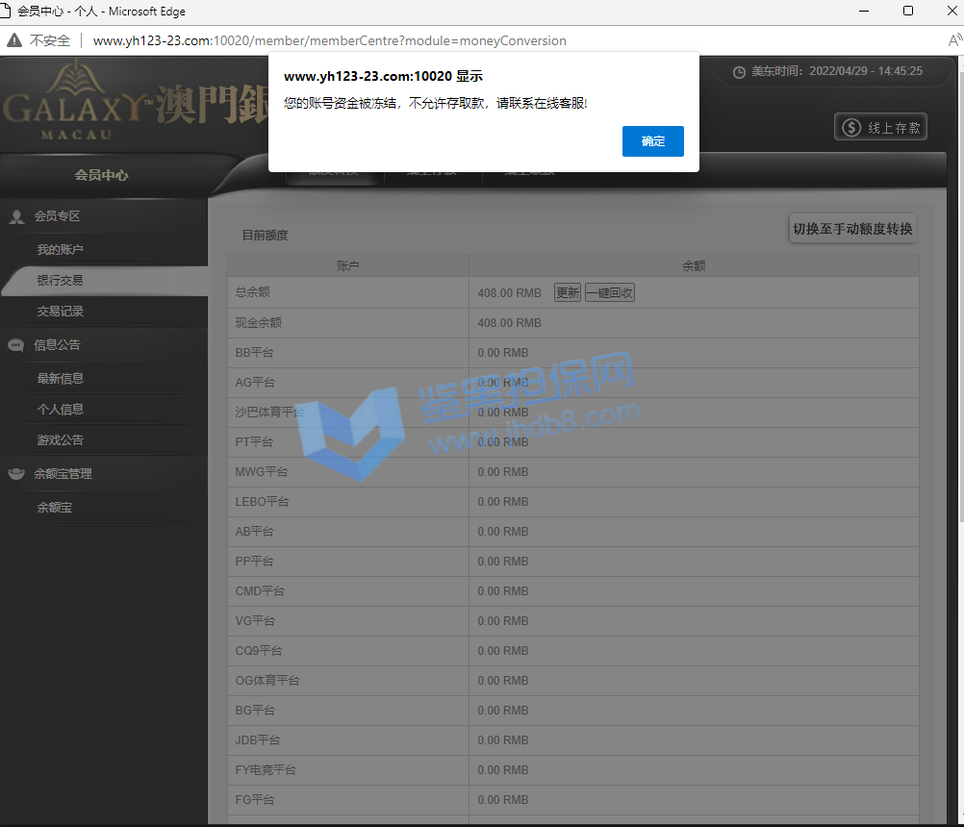964x827 pixels.
Task: Click the 线上存款 dollar icon button
Action: click(x=851, y=127)
